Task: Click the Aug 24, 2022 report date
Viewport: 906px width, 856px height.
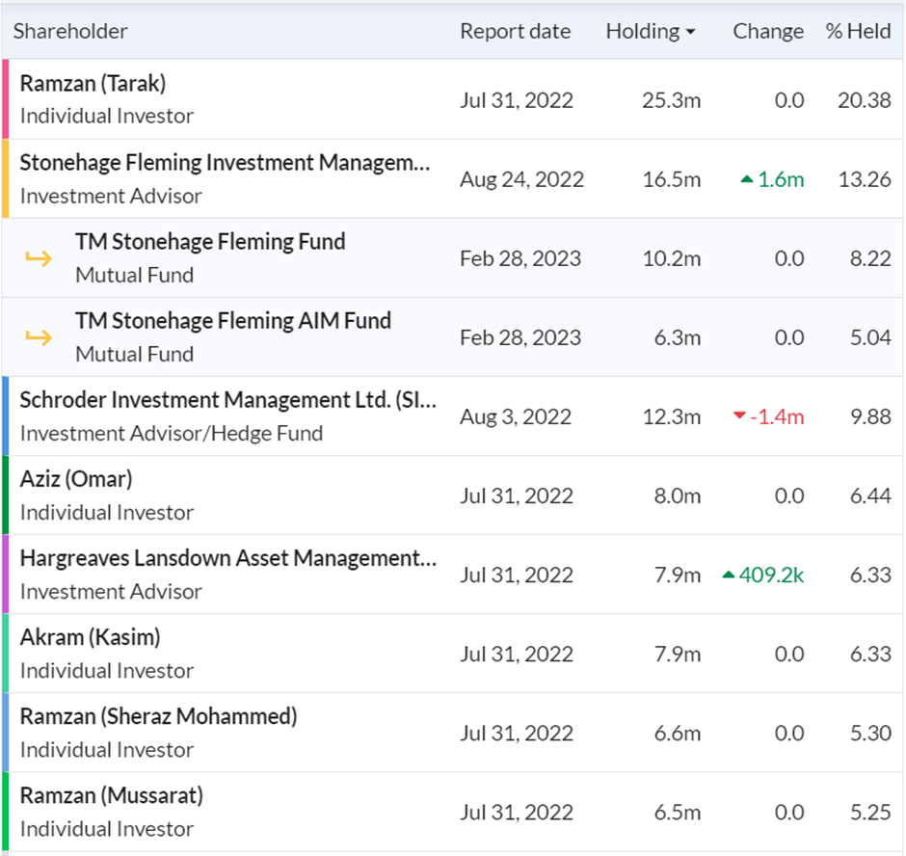Action: tap(521, 179)
